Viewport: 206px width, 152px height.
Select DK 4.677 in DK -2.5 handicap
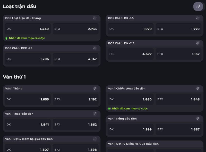pyautogui.click(x=131, y=54)
